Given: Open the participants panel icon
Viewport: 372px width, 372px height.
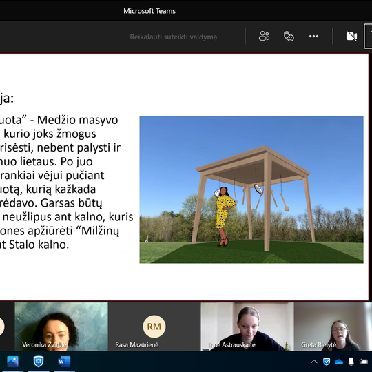Looking at the screenshot, I should click(264, 37).
